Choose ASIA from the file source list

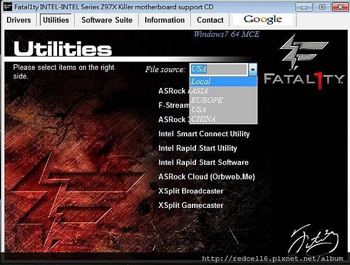click(223, 91)
